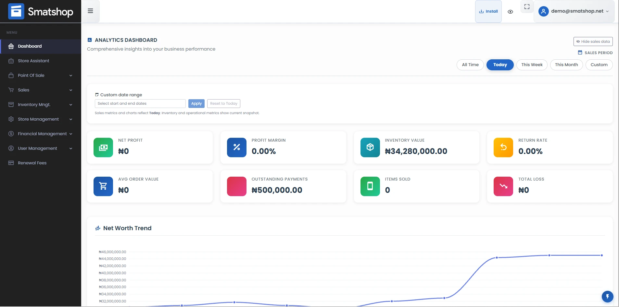Click the ₦500,000.00 outstanding payments value

[277, 190]
